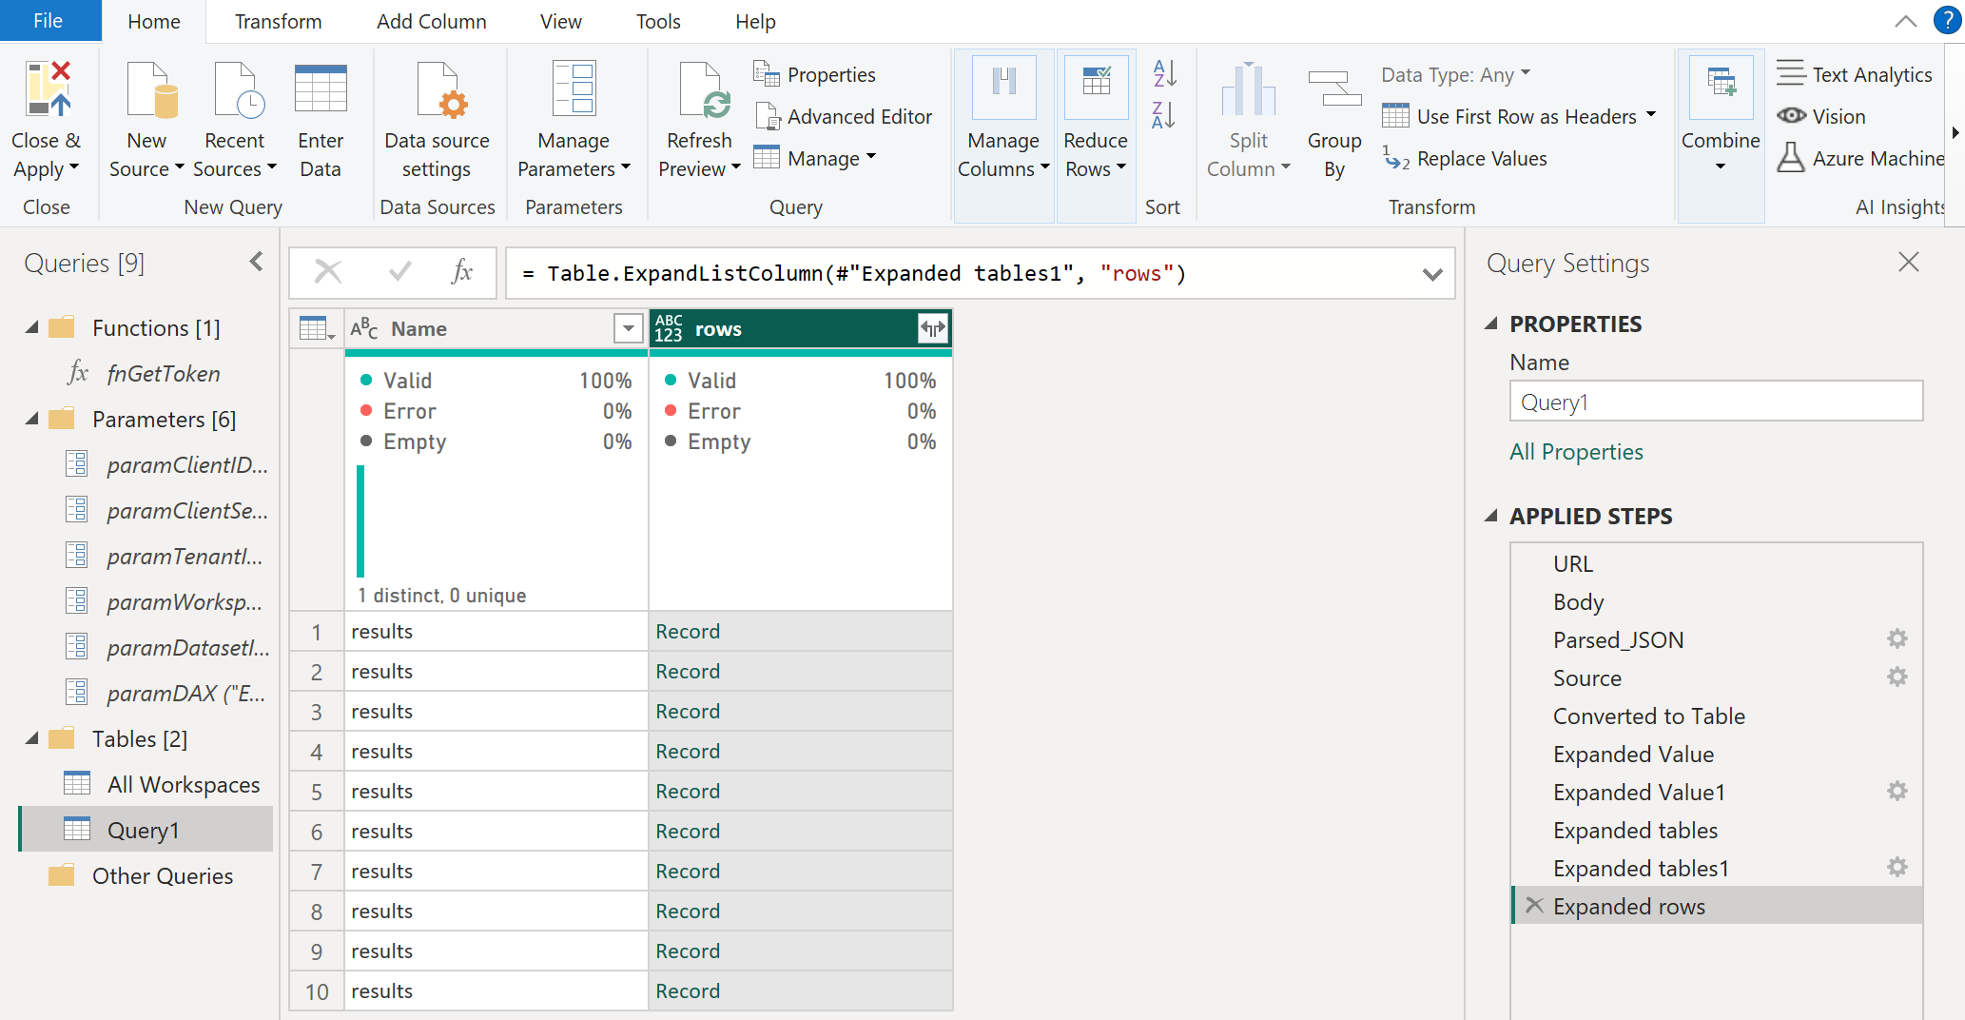Open the Add Column menu

coord(431,21)
